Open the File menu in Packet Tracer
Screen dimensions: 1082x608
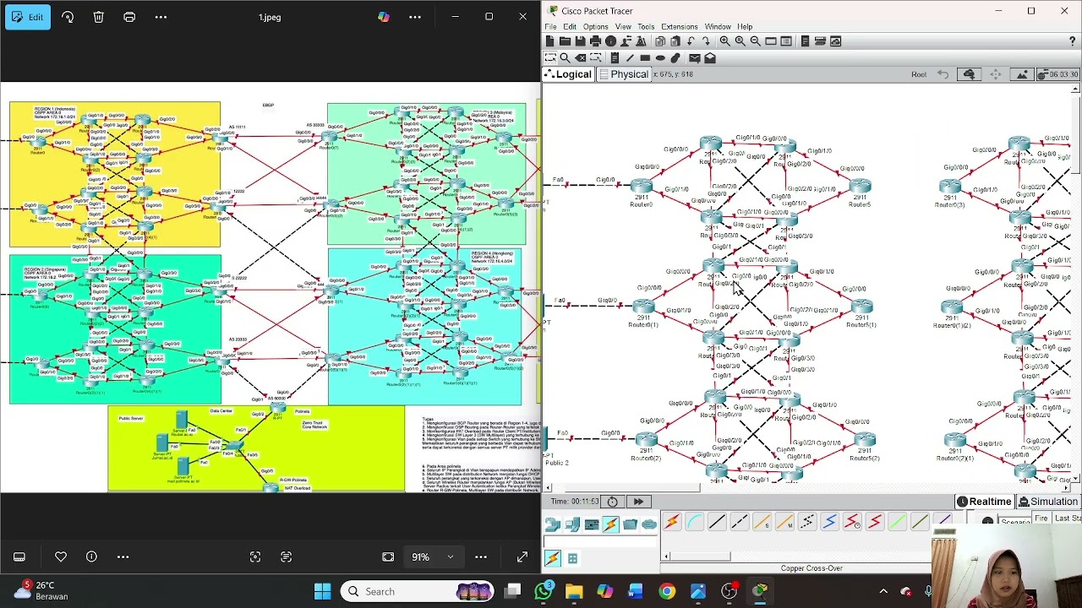(550, 27)
